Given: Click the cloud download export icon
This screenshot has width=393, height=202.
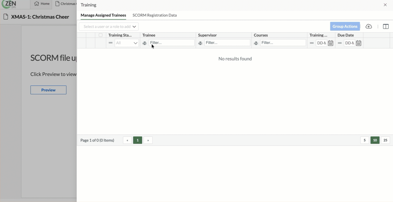Looking at the screenshot, I should click(x=369, y=26).
